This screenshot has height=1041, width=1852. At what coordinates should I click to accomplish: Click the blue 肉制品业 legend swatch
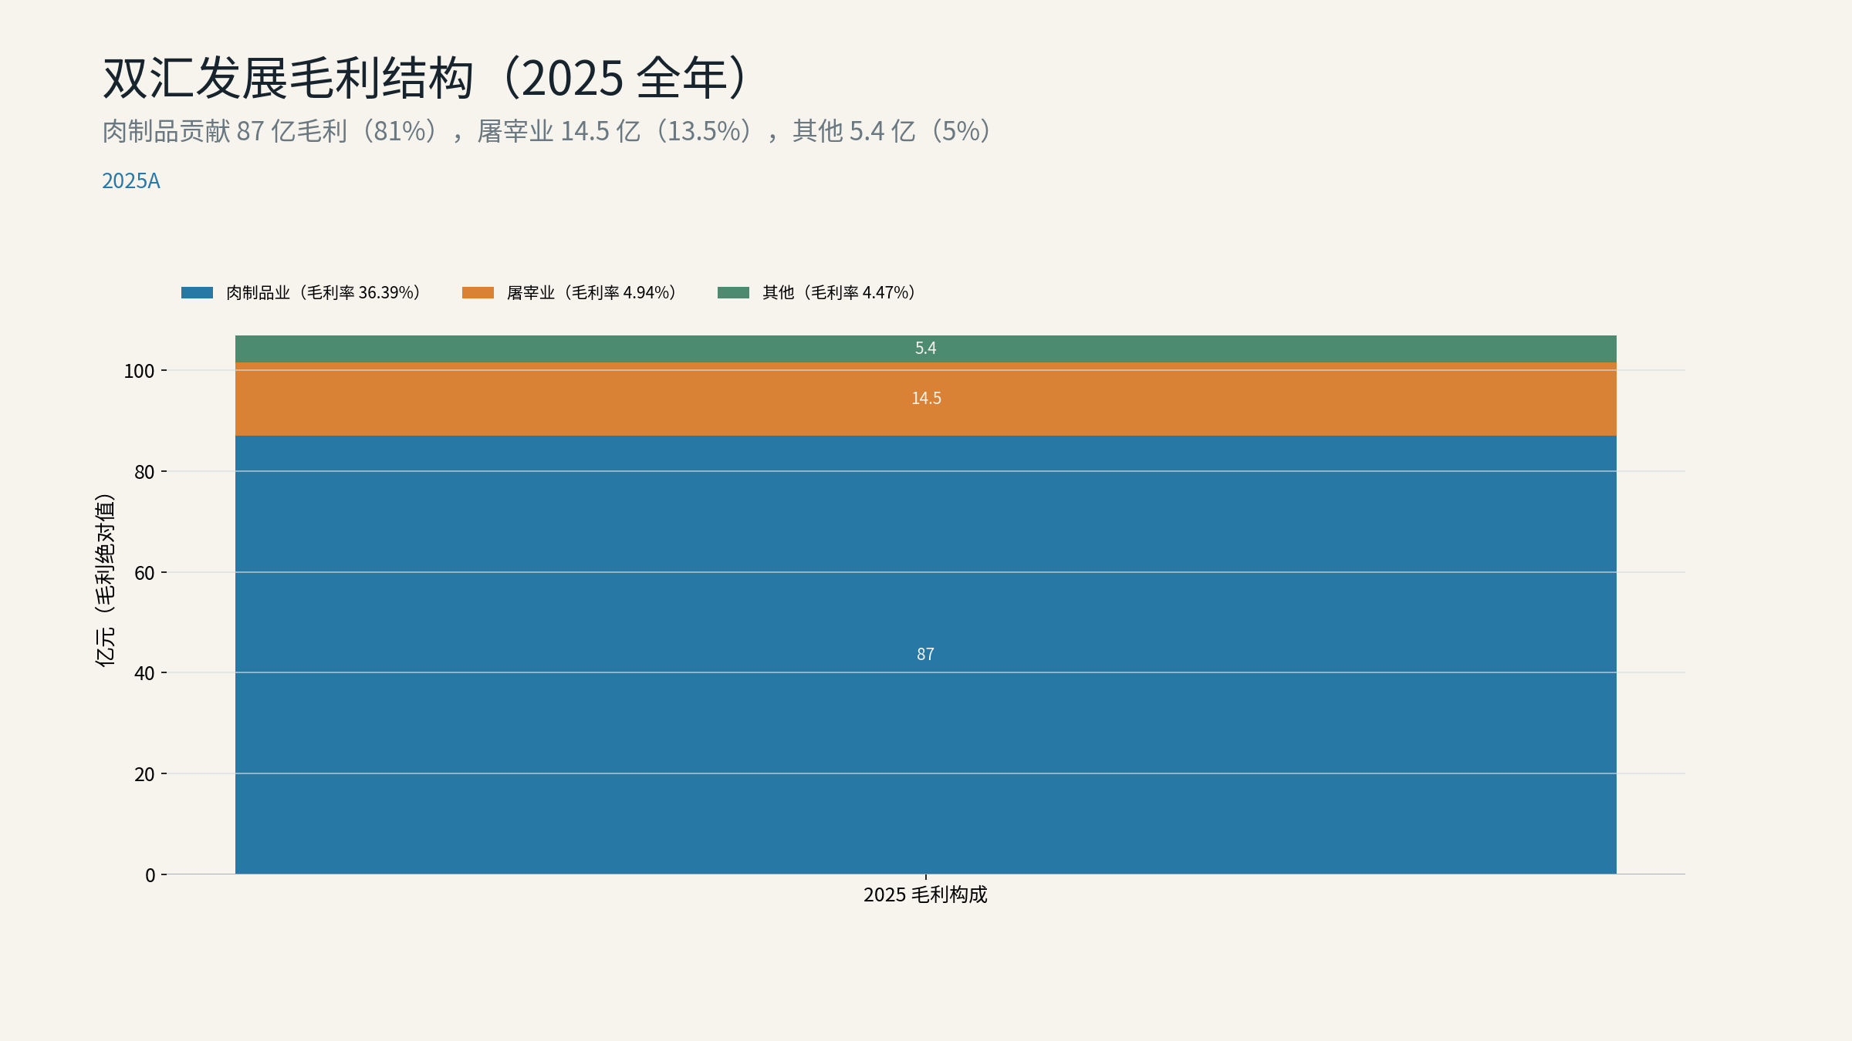click(x=197, y=292)
